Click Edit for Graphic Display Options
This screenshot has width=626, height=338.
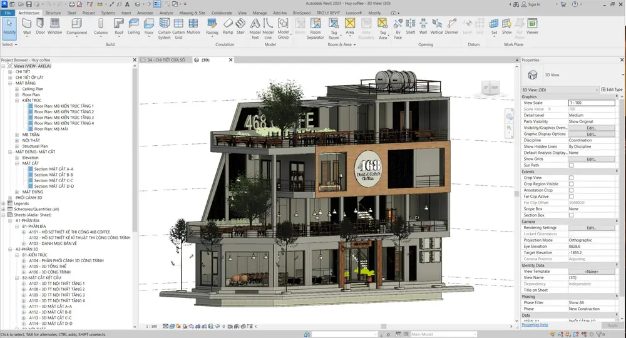coord(592,134)
